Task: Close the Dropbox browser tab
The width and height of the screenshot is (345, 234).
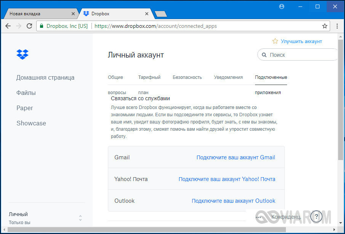Action: [x=146, y=14]
